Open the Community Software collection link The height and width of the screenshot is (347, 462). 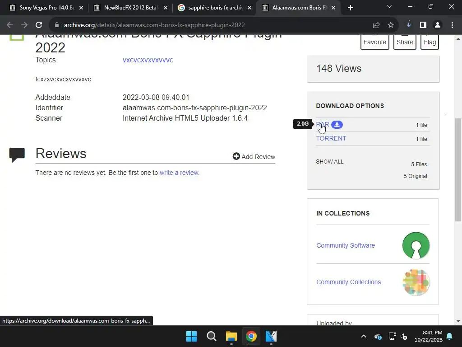pos(346,245)
